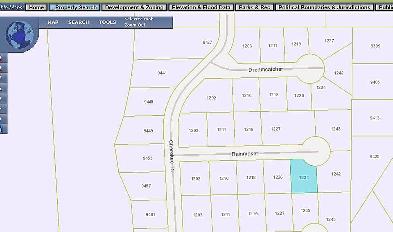Open the MAP menu

tap(53, 22)
